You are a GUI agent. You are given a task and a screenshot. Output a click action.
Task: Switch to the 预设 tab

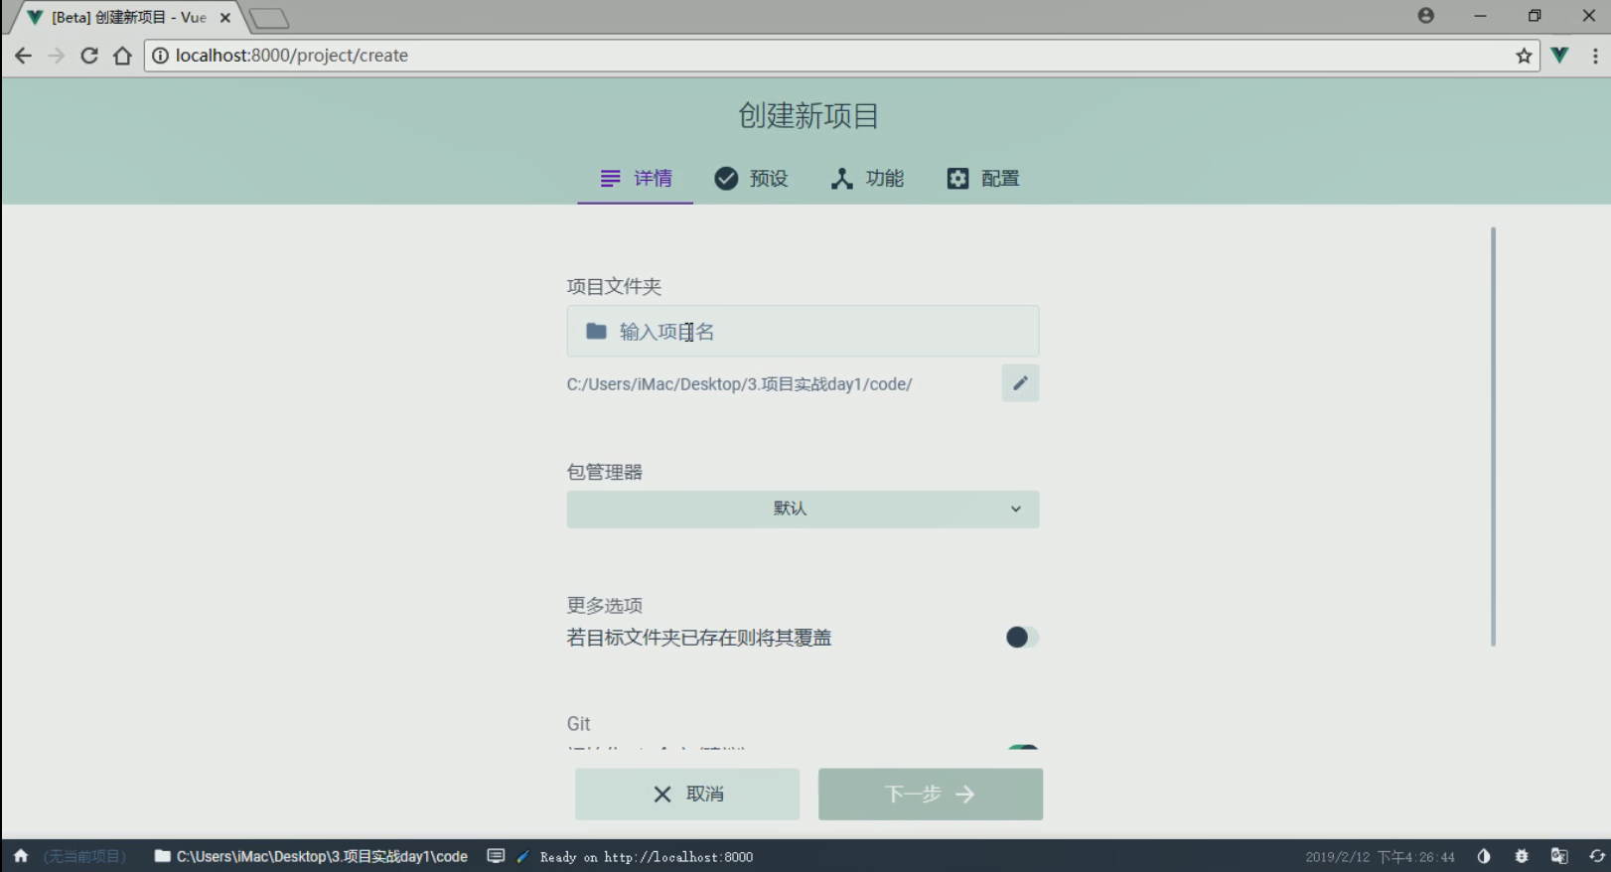point(752,179)
